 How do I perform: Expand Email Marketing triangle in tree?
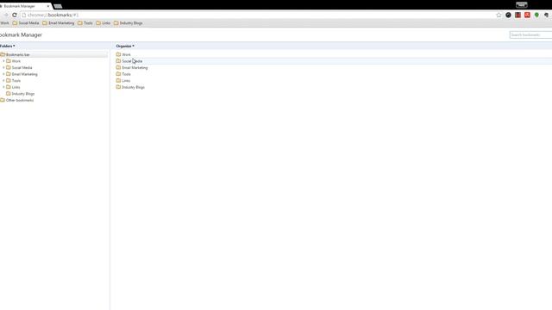click(3, 74)
